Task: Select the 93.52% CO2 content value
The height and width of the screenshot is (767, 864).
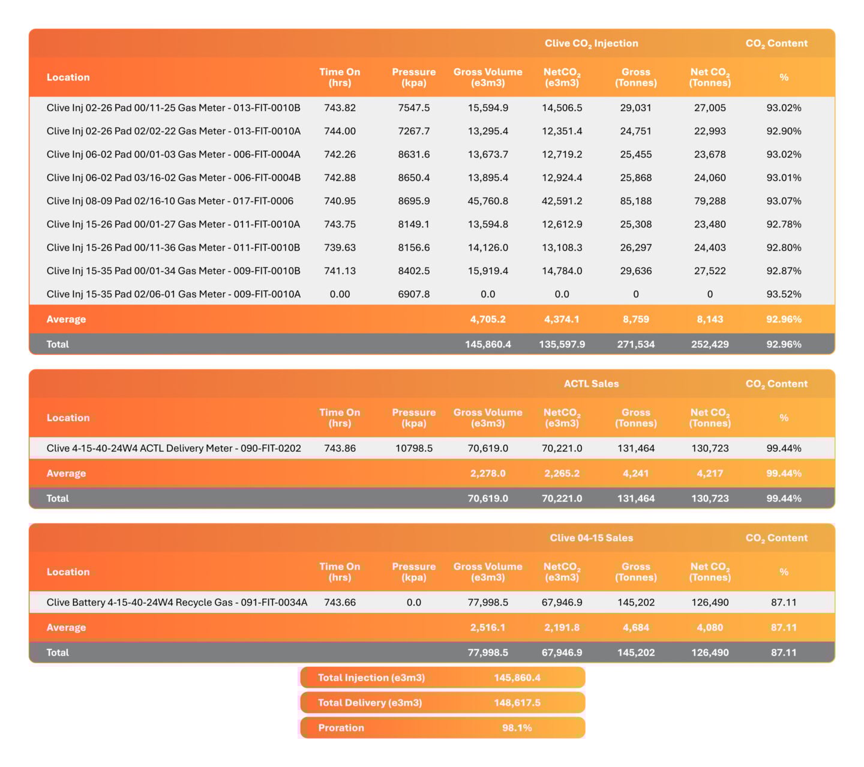Action: pyautogui.click(x=784, y=294)
